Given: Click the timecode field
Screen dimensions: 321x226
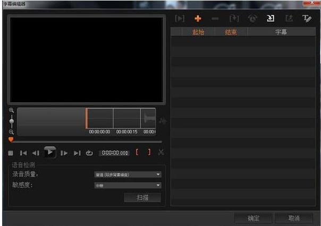Looking at the screenshot, I should [113, 153].
